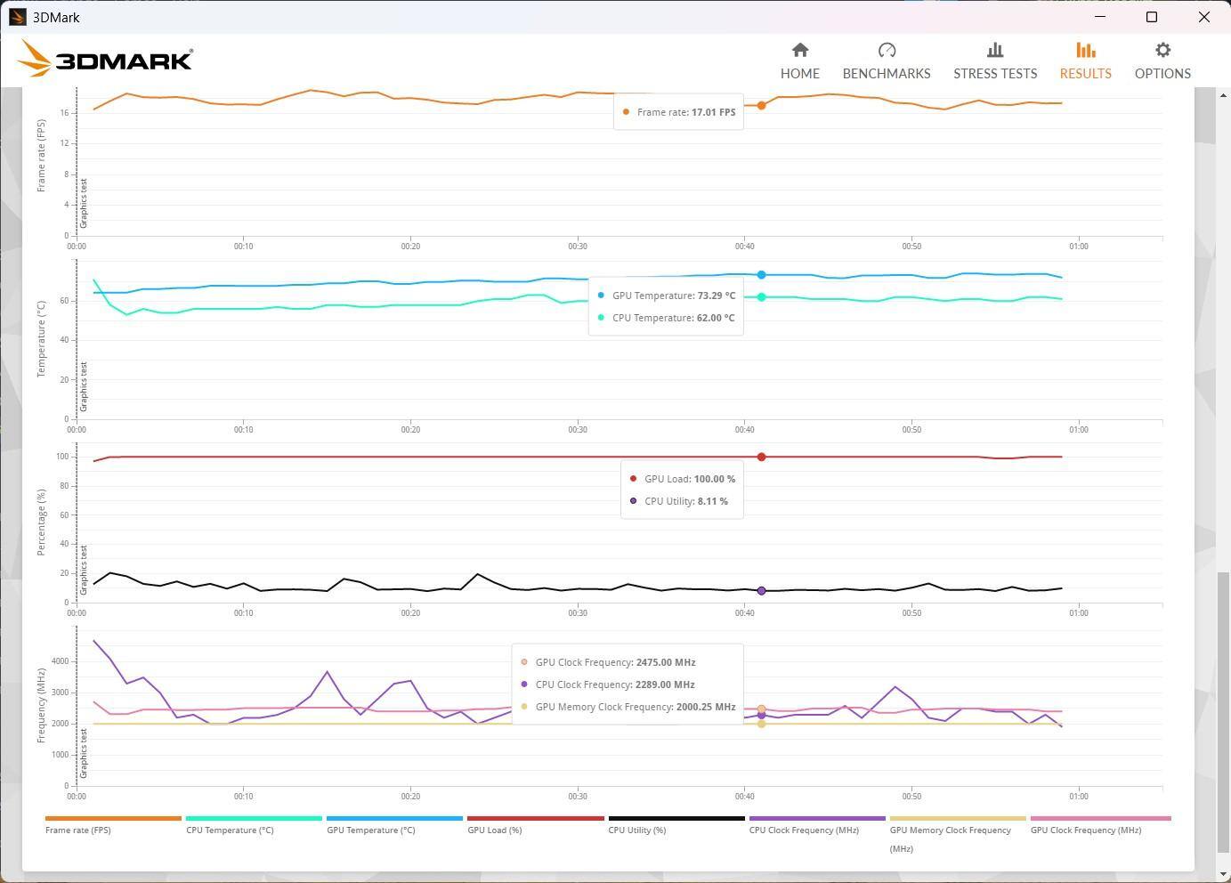1231x883 pixels.
Task: Click the 3DMark title bar app icon
Action: pos(17,17)
